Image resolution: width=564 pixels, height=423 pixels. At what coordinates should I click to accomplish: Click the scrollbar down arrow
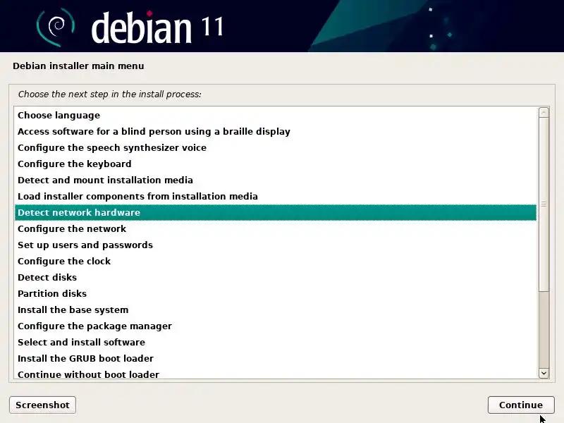[544, 374]
